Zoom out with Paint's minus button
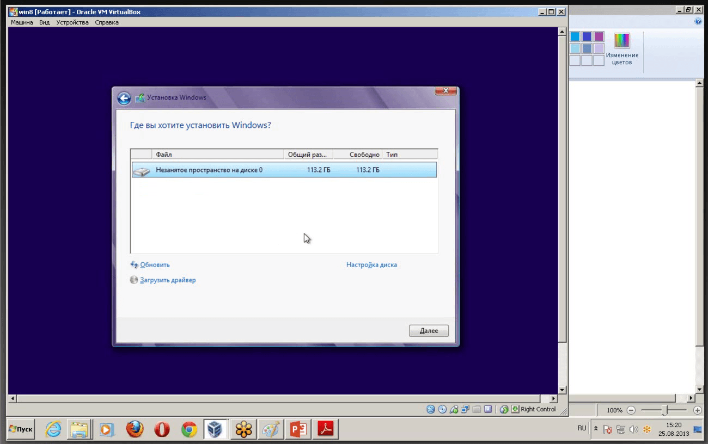This screenshot has width=708, height=444. [631, 410]
